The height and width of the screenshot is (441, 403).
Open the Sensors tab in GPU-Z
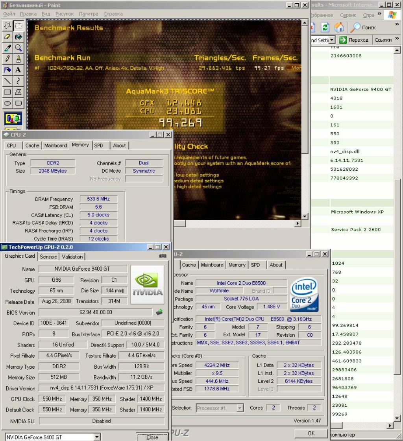(x=48, y=256)
